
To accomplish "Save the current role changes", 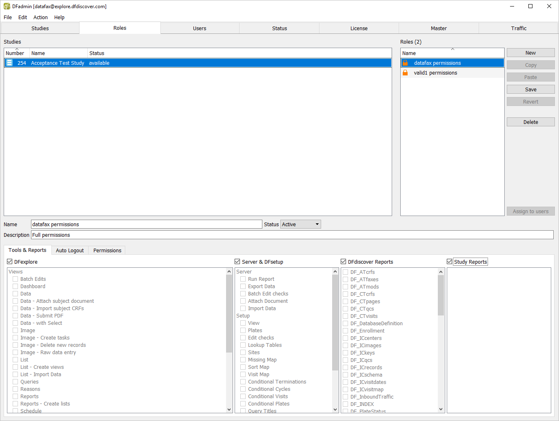I will coord(530,89).
